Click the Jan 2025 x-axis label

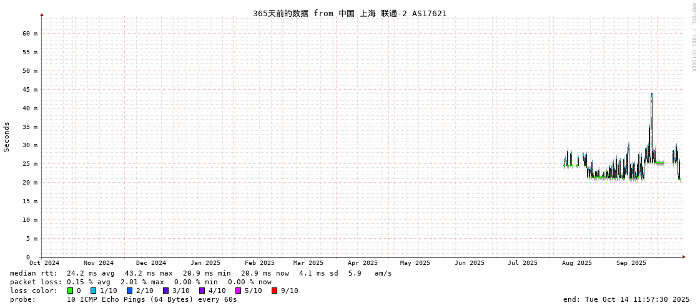pos(205,263)
